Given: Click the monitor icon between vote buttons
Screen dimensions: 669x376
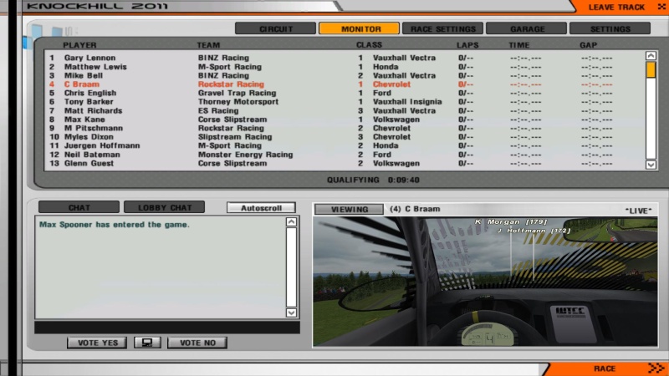Looking at the screenshot, I should click(147, 343).
